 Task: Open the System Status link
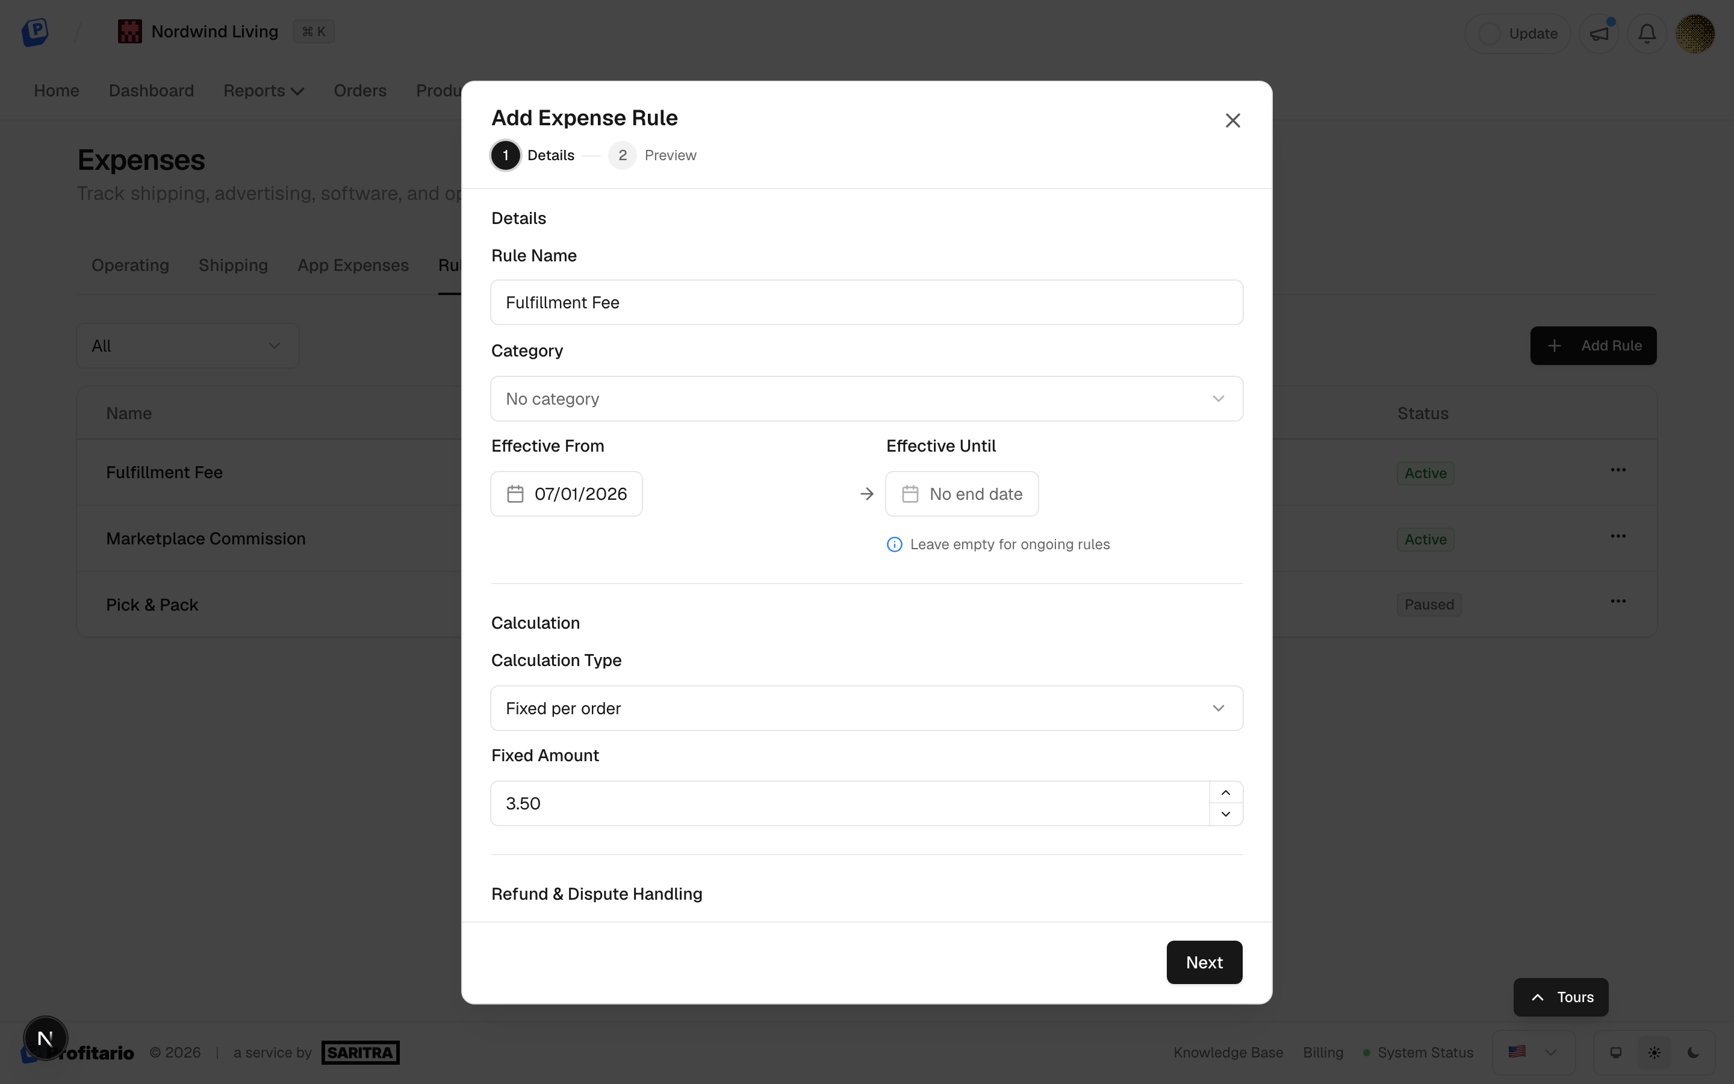coord(1418,1053)
